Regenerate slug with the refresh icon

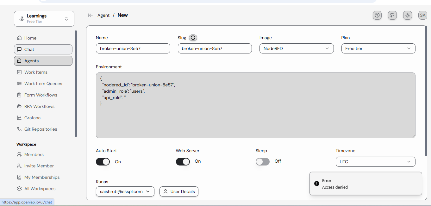pyautogui.click(x=193, y=38)
